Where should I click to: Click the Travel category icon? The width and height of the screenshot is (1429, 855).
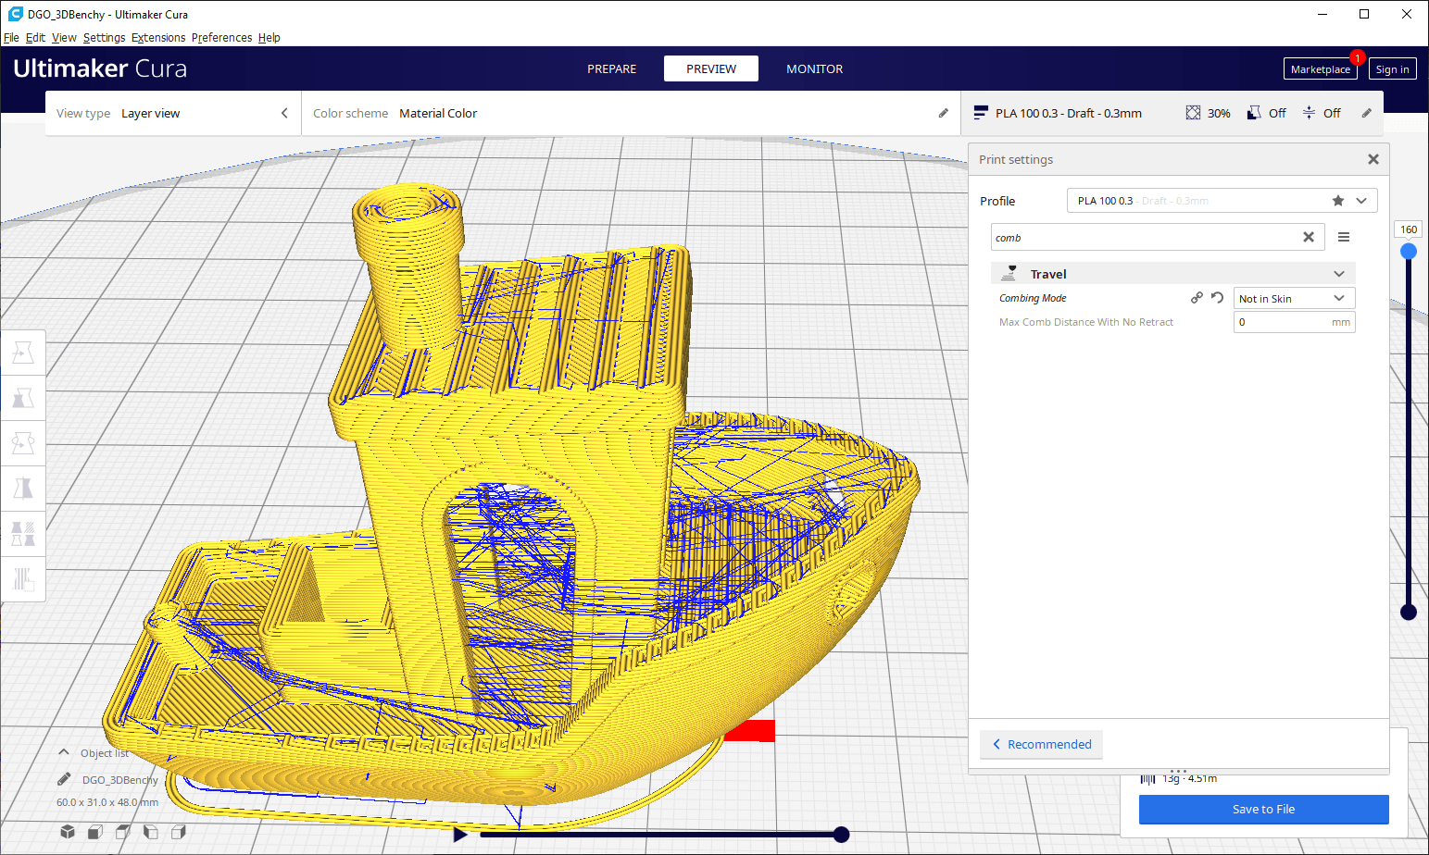point(1009,273)
